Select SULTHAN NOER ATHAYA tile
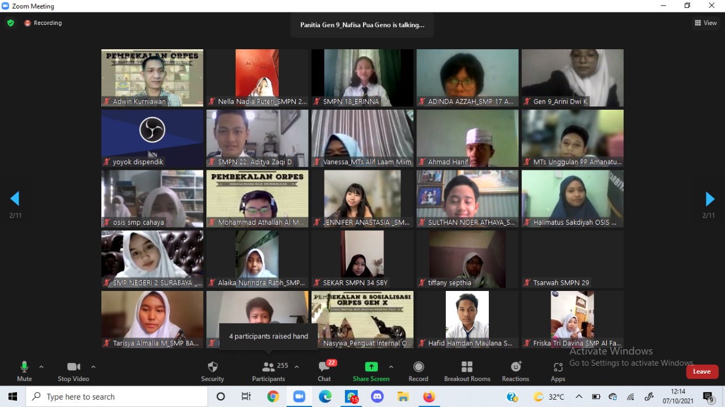 (467, 199)
